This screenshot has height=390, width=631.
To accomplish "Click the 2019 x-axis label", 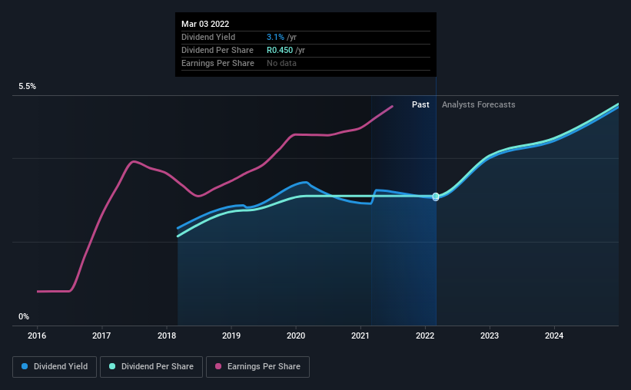I will [231, 335].
